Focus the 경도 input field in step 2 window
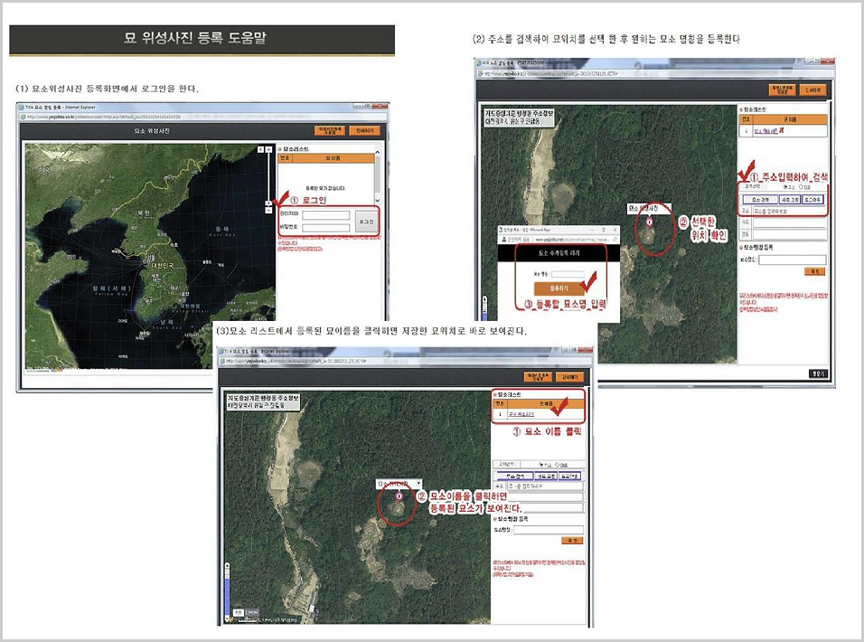This screenshot has height=642, width=864. click(790, 235)
